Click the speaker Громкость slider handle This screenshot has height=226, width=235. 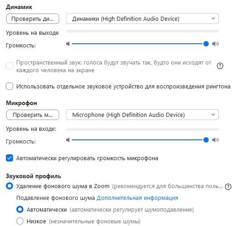206,44
